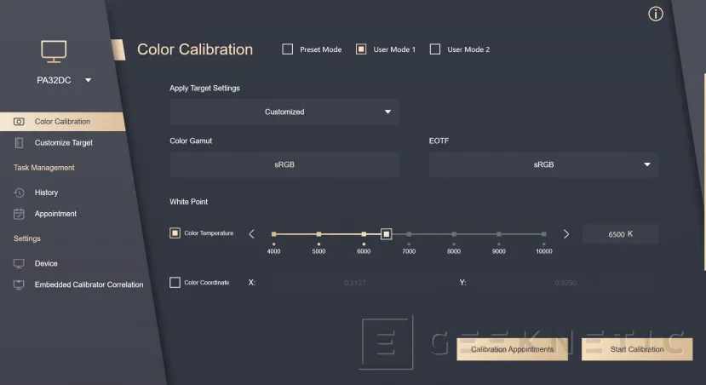Viewport: 706px width, 385px height.
Task: Click the vertical scrollbar at right edge
Action: coord(704,172)
